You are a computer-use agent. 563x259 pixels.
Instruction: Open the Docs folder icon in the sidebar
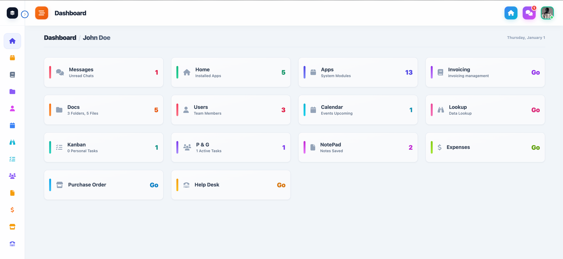(x=12, y=92)
